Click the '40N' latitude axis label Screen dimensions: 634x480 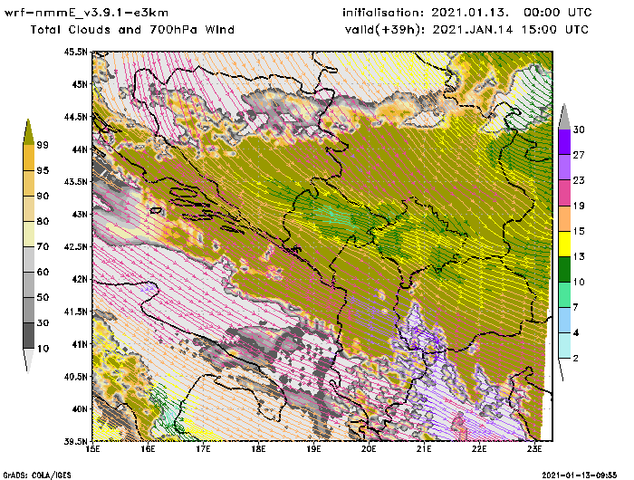tap(80, 408)
